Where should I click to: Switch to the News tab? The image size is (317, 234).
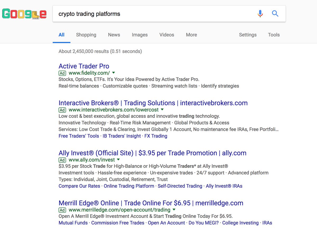(114, 35)
